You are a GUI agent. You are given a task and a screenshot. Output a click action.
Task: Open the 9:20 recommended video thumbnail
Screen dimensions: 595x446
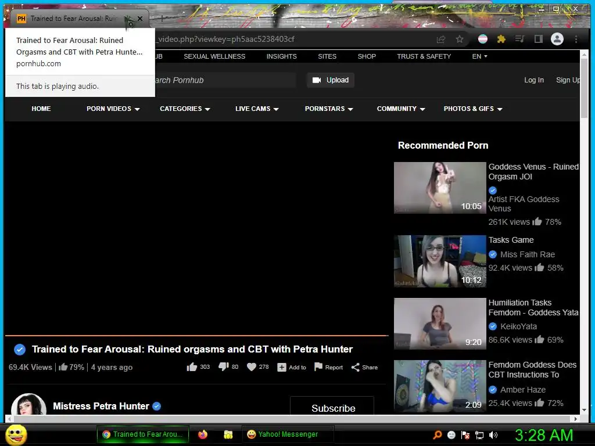pyautogui.click(x=440, y=323)
